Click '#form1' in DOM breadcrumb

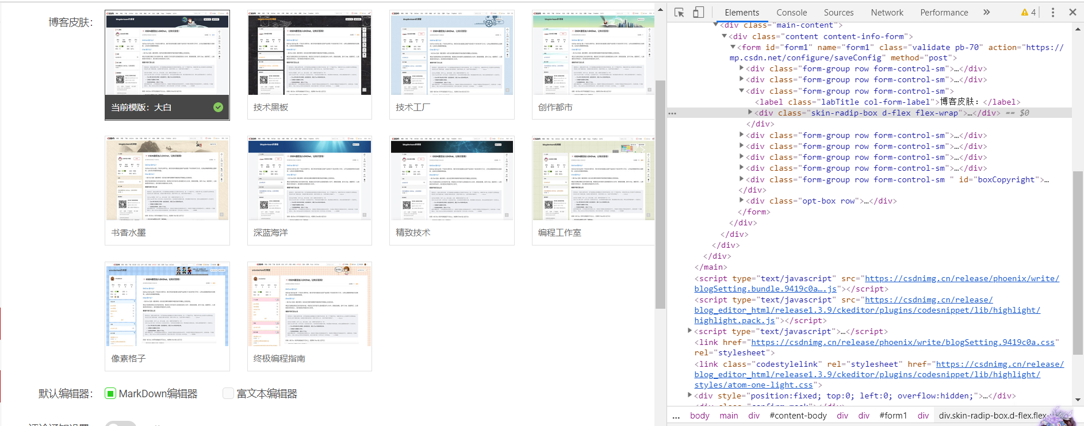tap(893, 416)
